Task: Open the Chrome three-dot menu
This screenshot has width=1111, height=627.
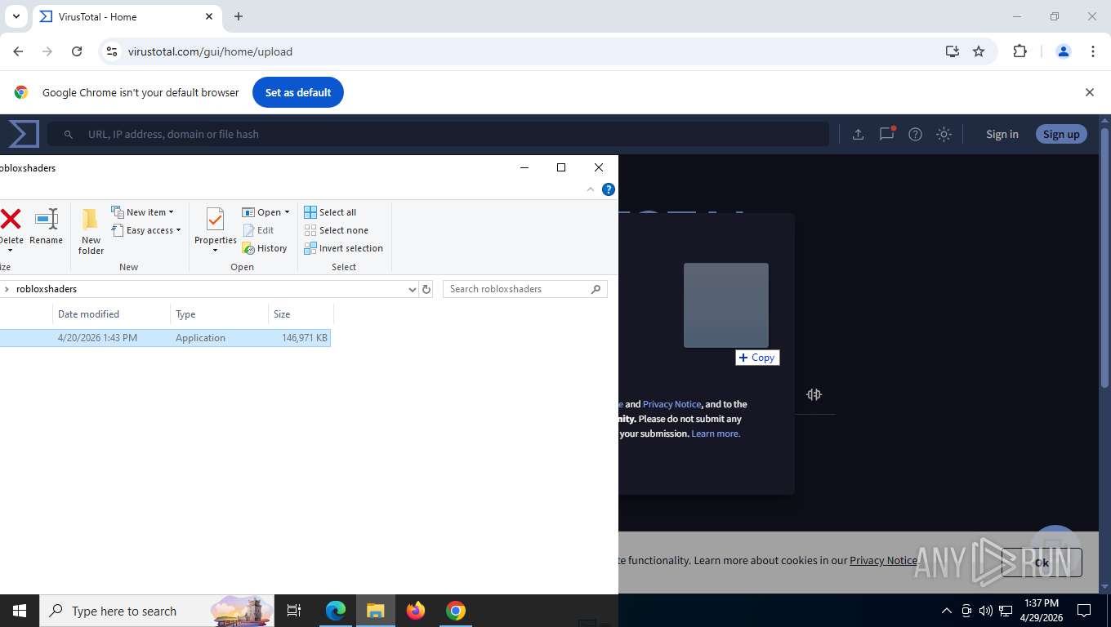Action: point(1093,51)
